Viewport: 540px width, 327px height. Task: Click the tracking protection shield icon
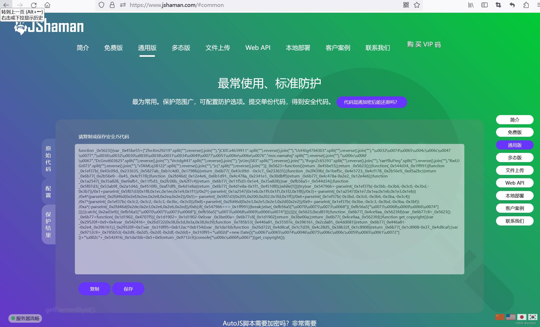click(x=101, y=5)
